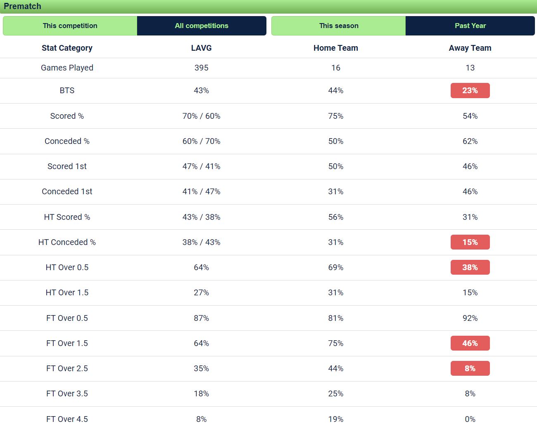The width and height of the screenshot is (537, 431).
Task: Switch to the All competitions view
Action: click(202, 26)
